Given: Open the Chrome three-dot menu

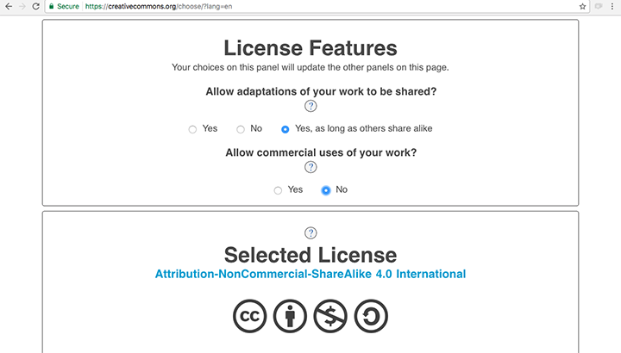Looking at the screenshot, I should [x=612, y=6].
